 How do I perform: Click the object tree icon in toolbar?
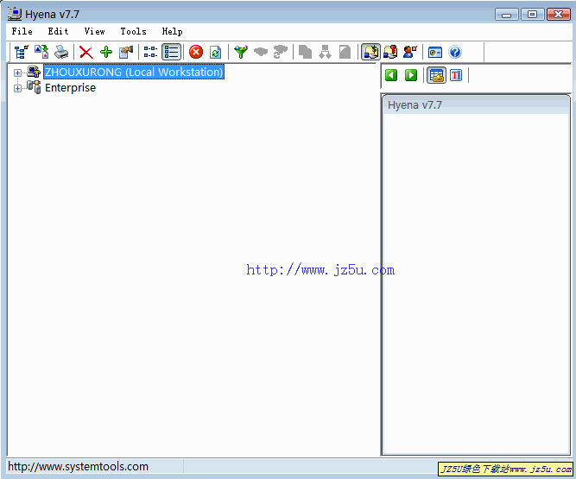click(x=21, y=52)
